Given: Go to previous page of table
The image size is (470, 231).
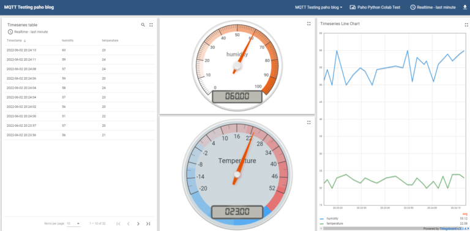Looking at the screenshot, I should pyautogui.click(x=129, y=224).
